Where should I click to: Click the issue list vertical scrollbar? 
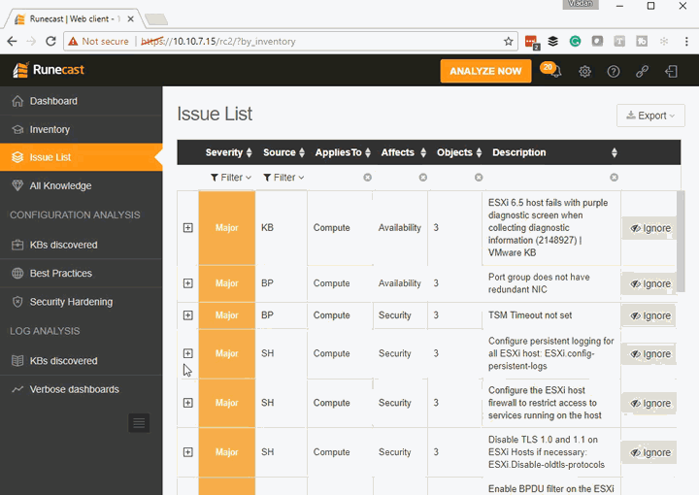(x=681, y=242)
